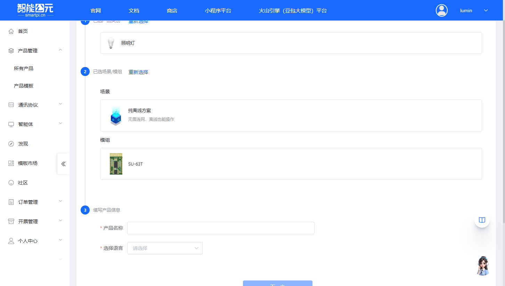The width and height of the screenshot is (505, 286).
Task: Select the 照明灯 lighting category card
Action: pyautogui.click(x=291, y=43)
